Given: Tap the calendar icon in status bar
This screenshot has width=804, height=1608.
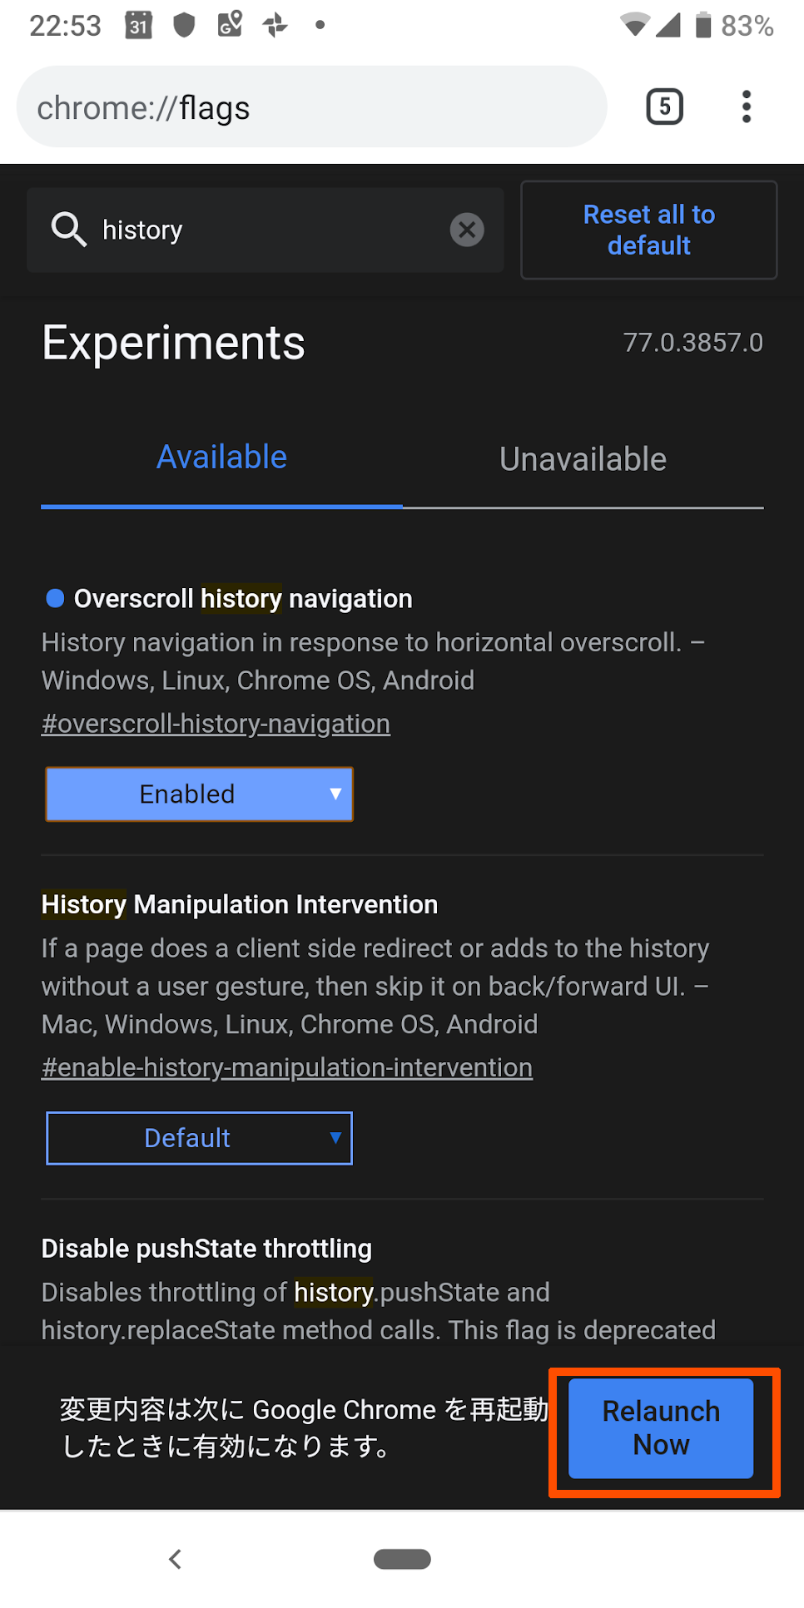Looking at the screenshot, I should tap(139, 25).
